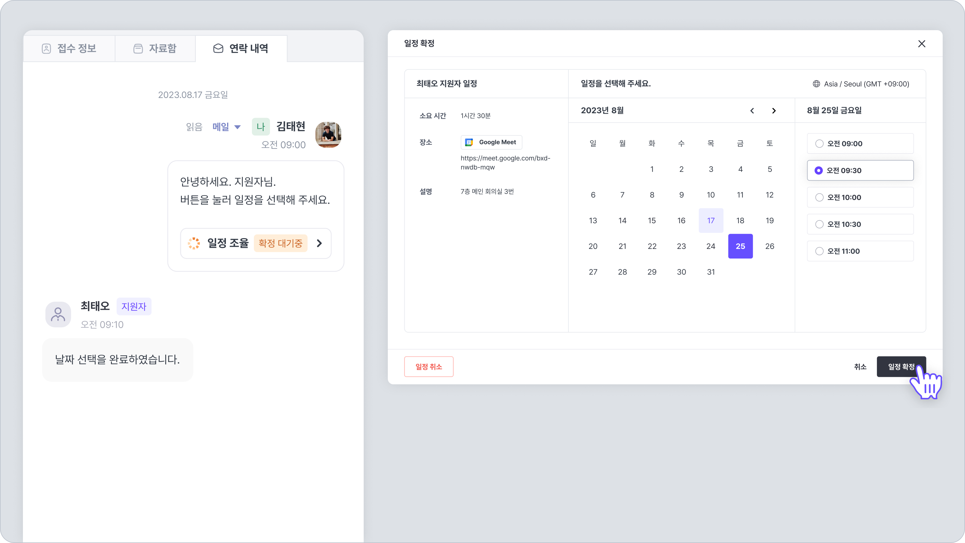The image size is (965, 543).
Task: Open the 자료함 tab
Action: pos(155,48)
